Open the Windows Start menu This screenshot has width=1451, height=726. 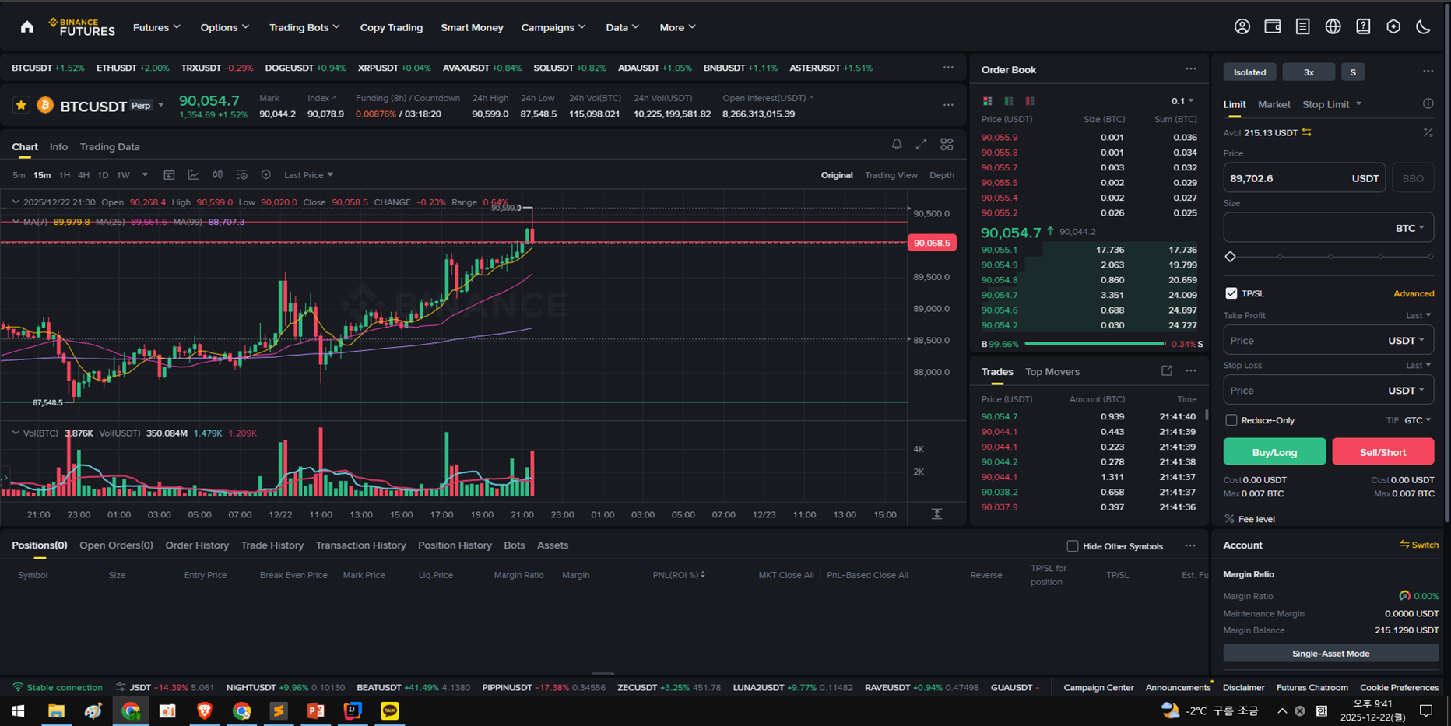pyautogui.click(x=18, y=710)
